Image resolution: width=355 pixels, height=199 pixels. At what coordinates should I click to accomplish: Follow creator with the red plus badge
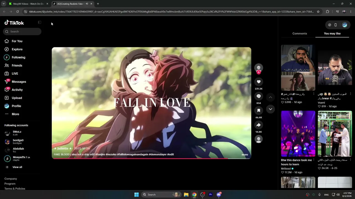(258, 72)
